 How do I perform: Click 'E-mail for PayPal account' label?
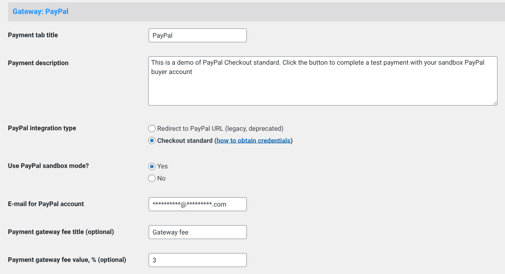point(46,204)
